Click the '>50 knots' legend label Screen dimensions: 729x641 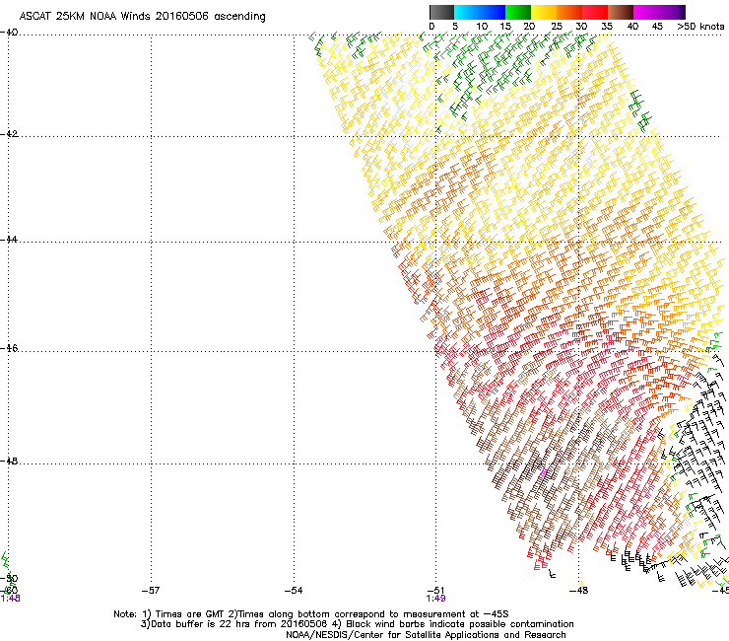point(700,27)
